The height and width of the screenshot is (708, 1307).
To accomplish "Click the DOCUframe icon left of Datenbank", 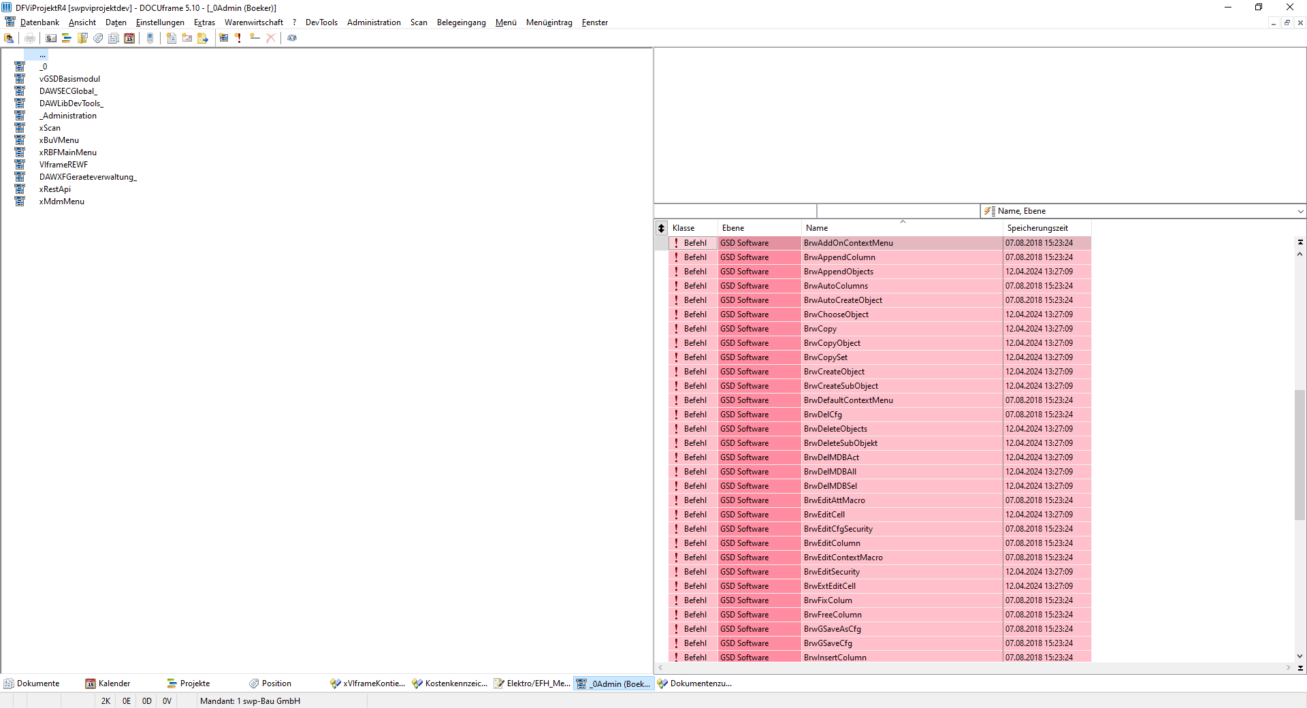I will pyautogui.click(x=10, y=22).
